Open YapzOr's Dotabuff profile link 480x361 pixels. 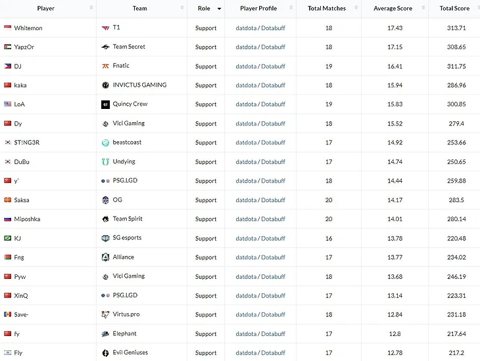[x=274, y=47]
